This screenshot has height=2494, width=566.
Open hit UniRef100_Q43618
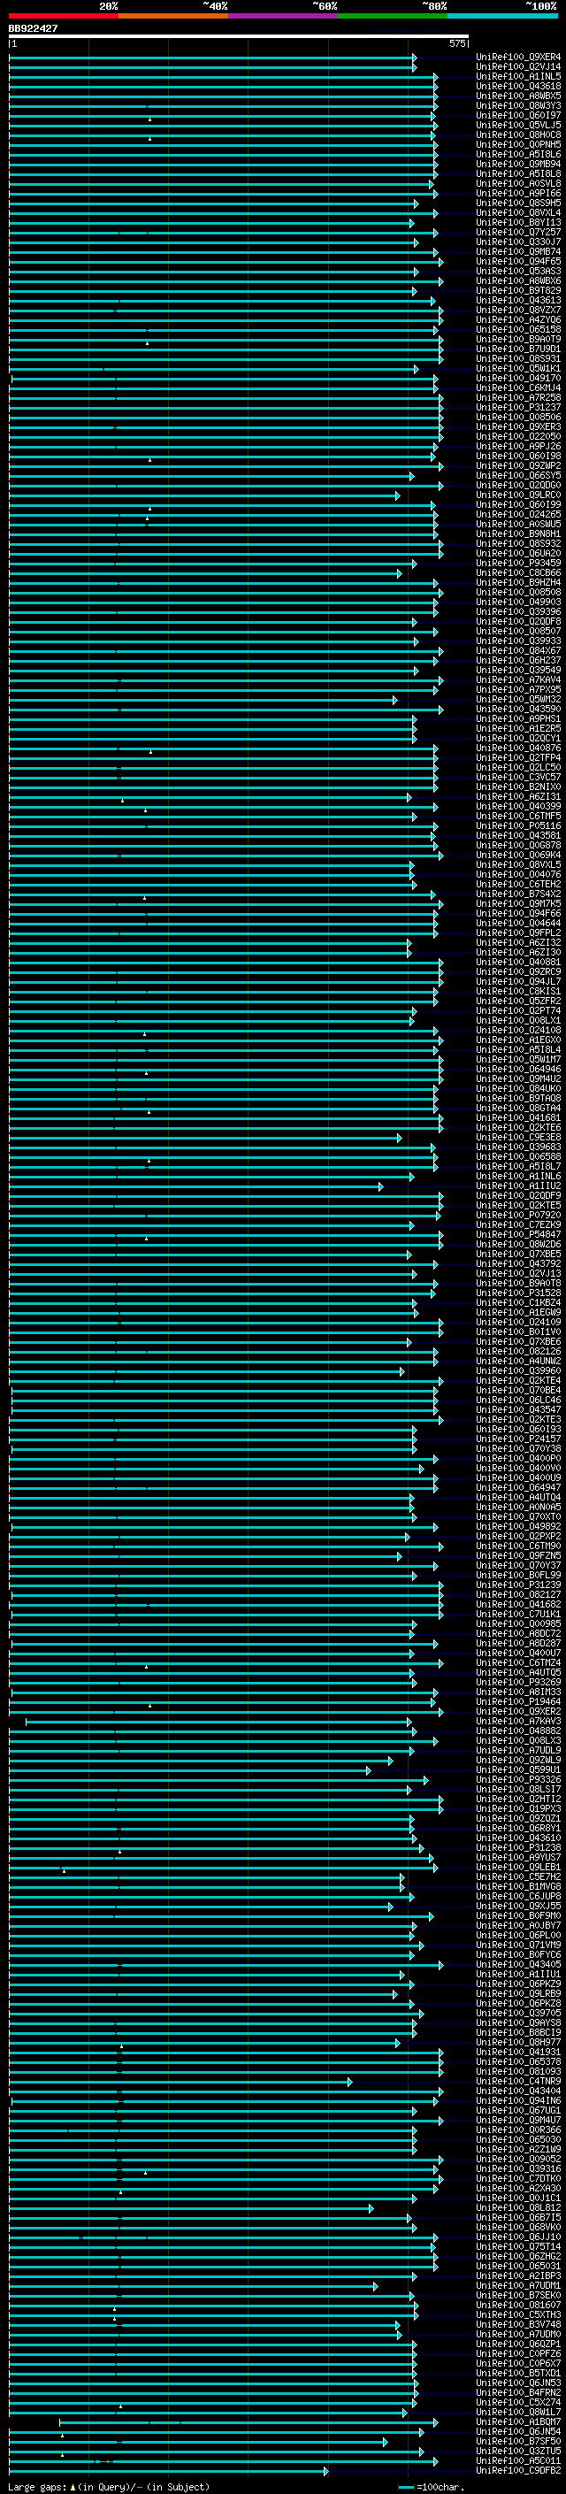[518, 86]
